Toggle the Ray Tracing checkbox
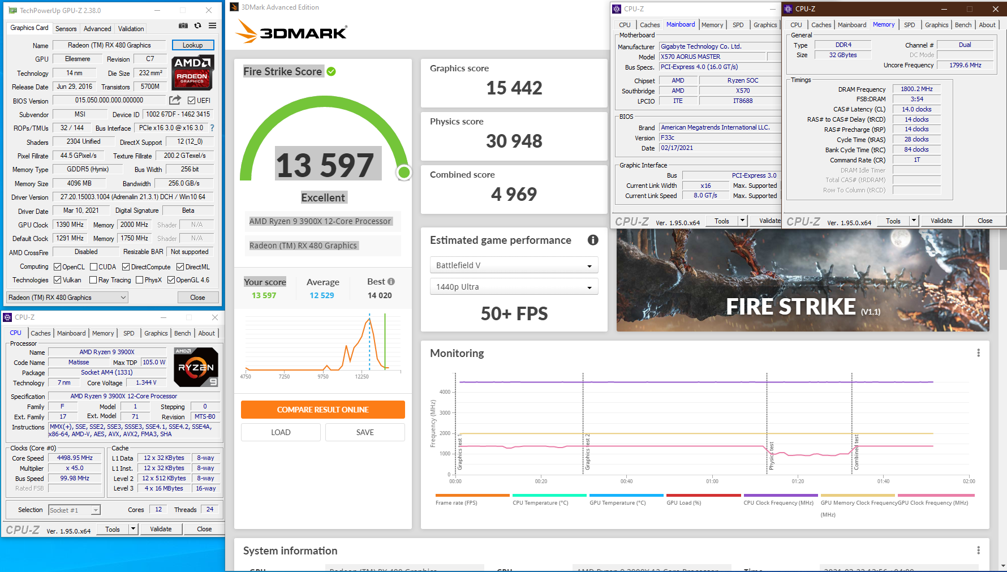 [x=93, y=280]
